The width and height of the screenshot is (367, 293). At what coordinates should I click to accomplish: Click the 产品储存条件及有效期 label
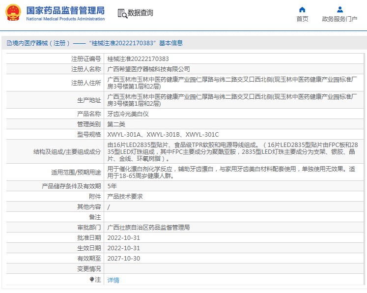71,186
